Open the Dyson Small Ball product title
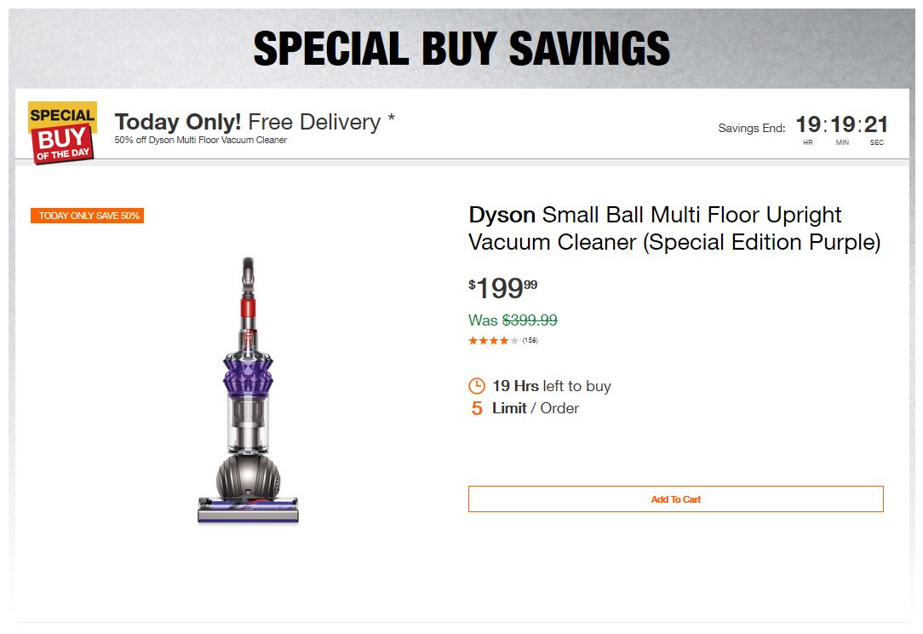Screen dimensions: 923x634 [674, 228]
